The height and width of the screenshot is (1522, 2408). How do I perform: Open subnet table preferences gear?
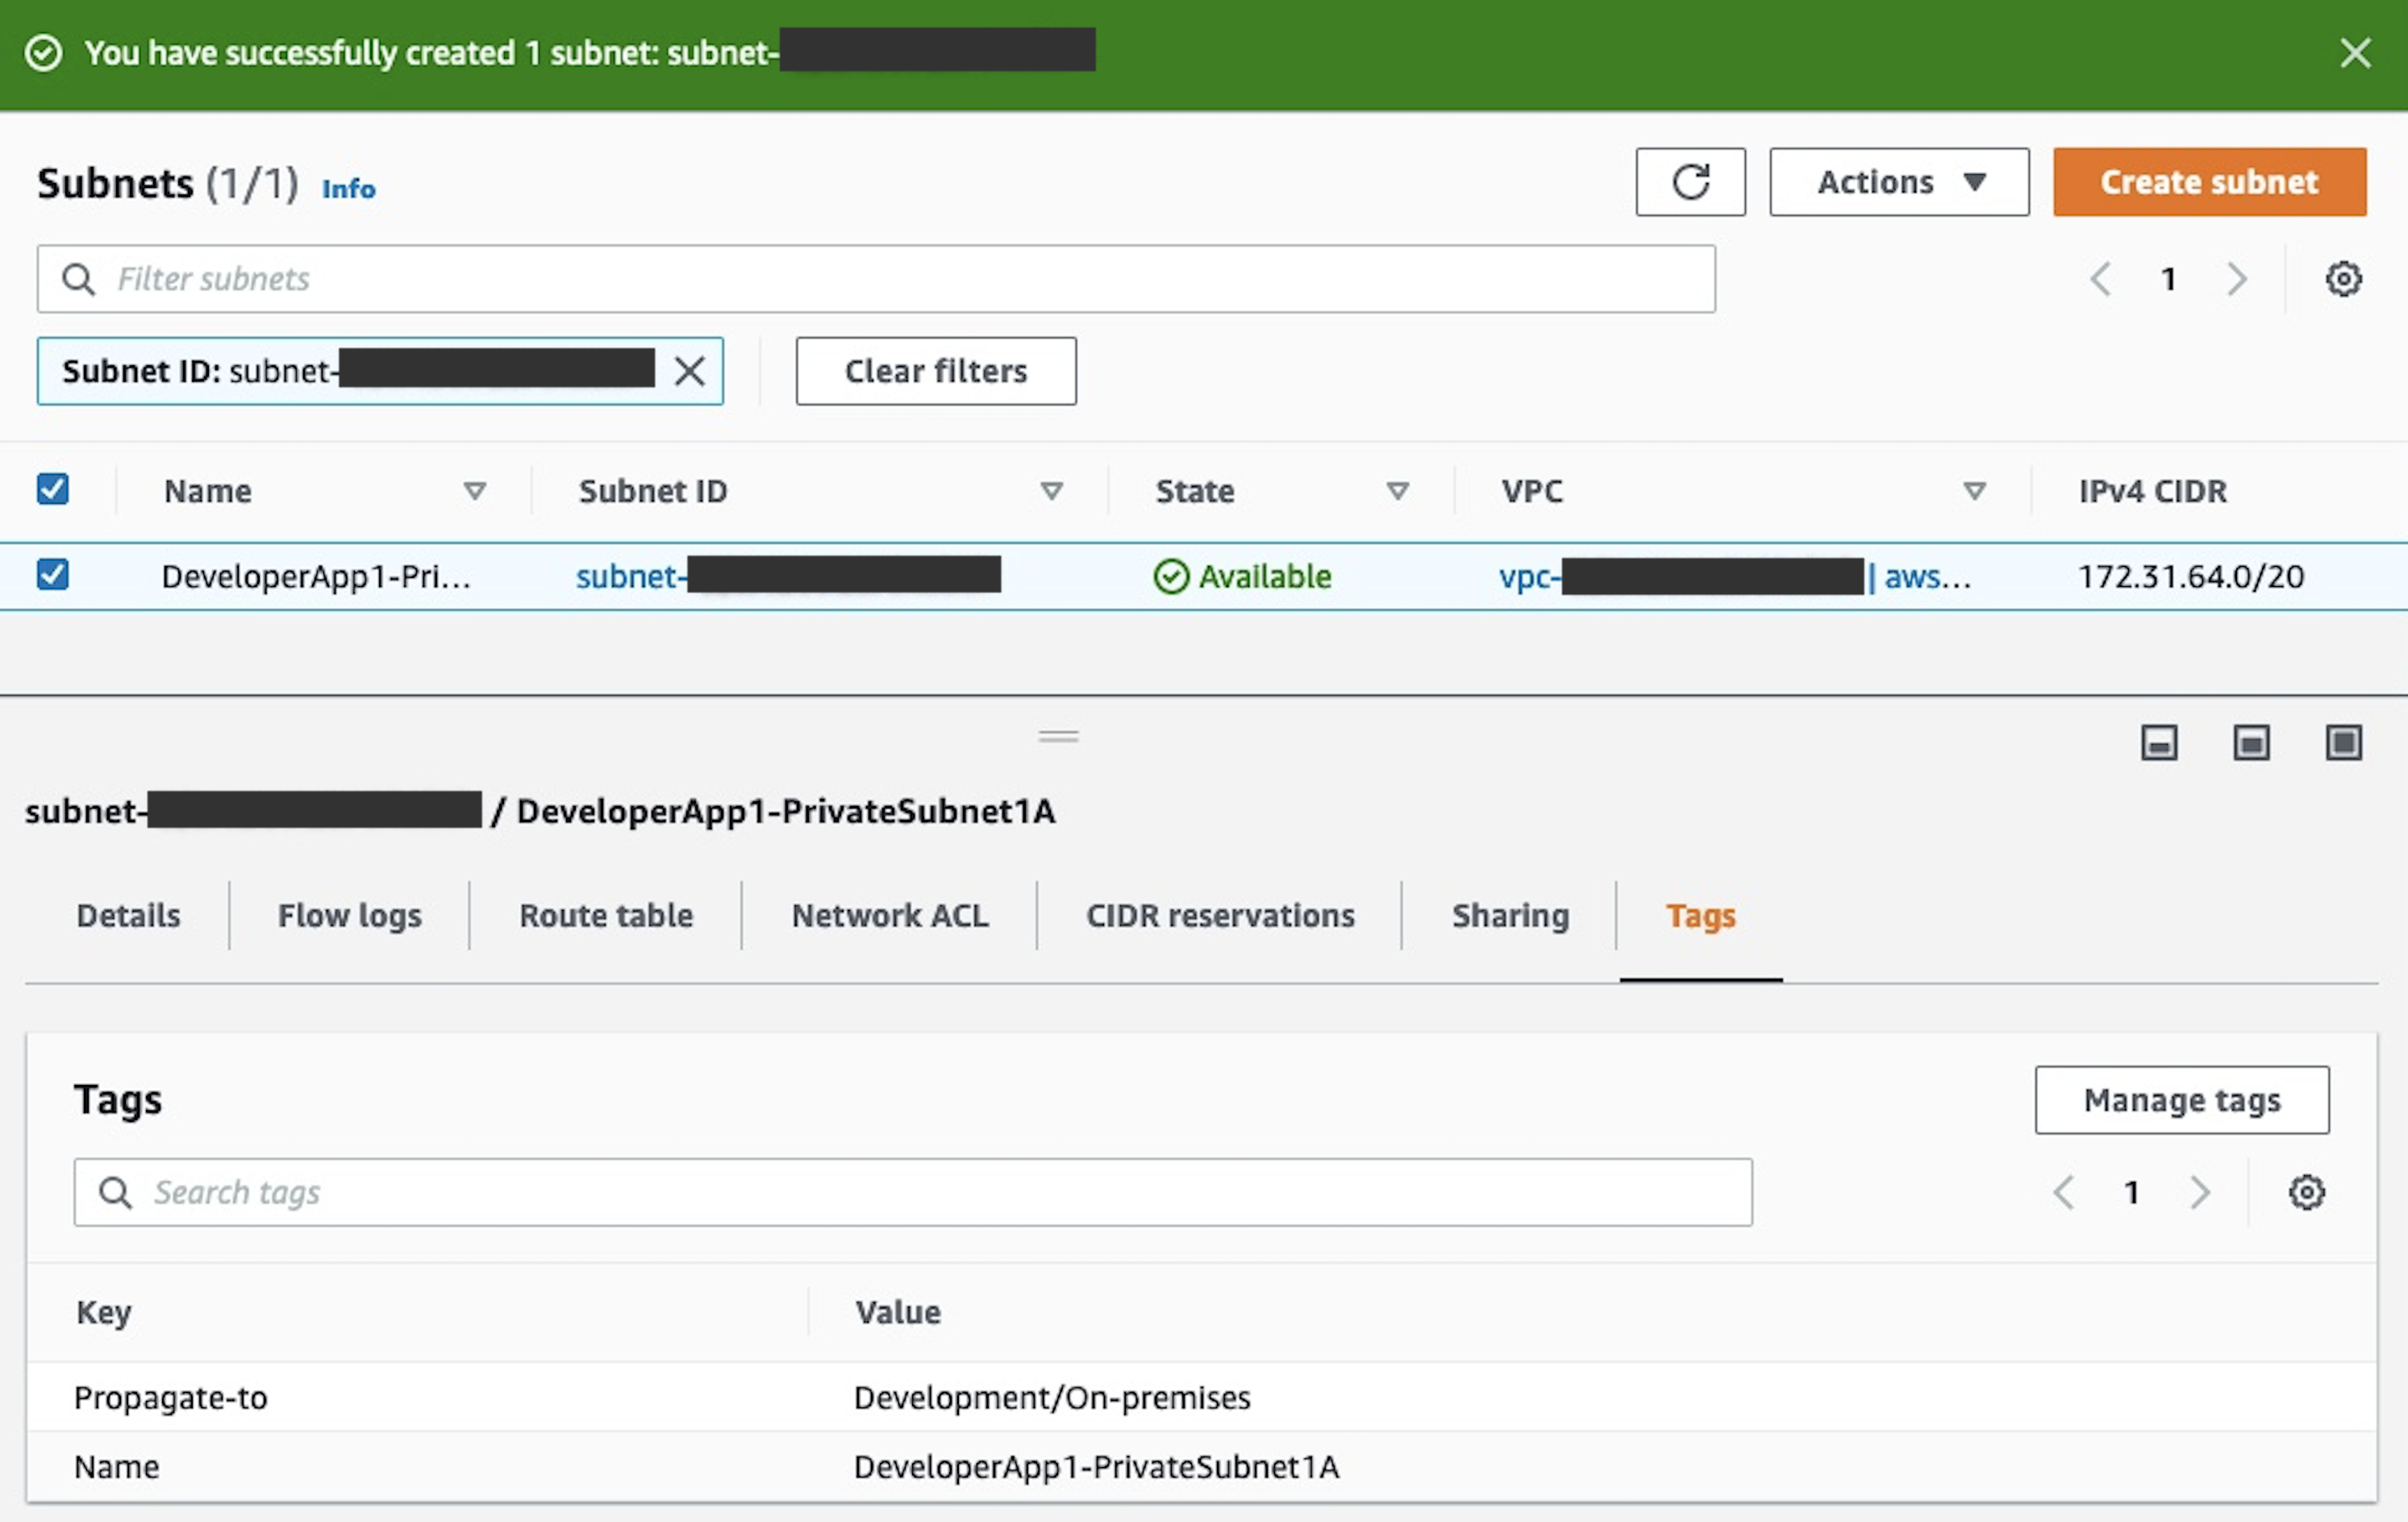pos(2343,279)
